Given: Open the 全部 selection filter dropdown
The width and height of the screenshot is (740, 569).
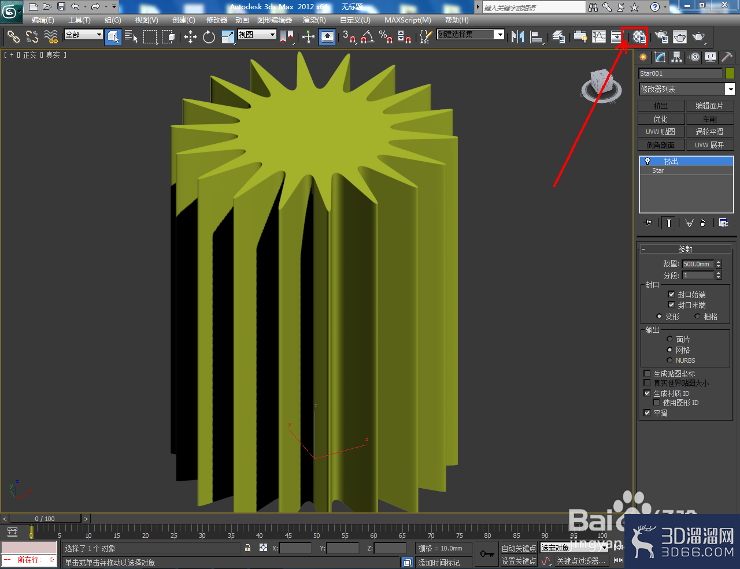Looking at the screenshot, I should pos(83,35).
